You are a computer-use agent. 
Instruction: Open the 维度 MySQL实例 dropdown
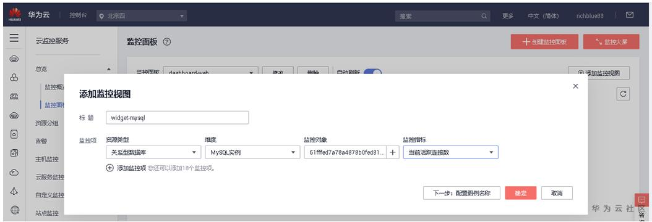pos(252,152)
